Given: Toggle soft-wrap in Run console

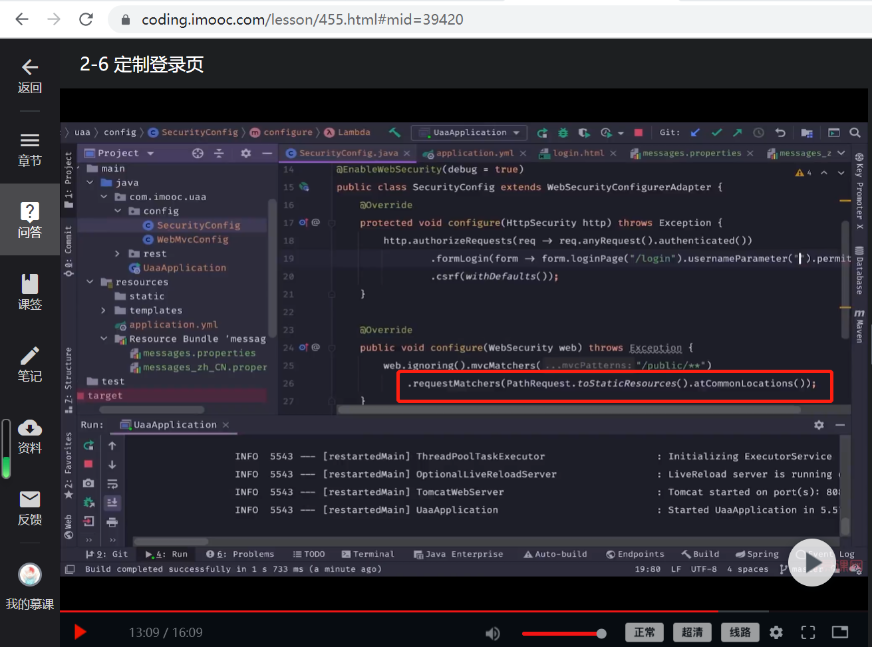Looking at the screenshot, I should (112, 484).
